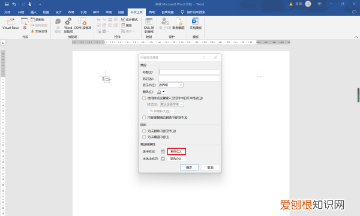This screenshot has height=216, width=360.
Task: Click help question mark in dialog
Action: [203, 58]
